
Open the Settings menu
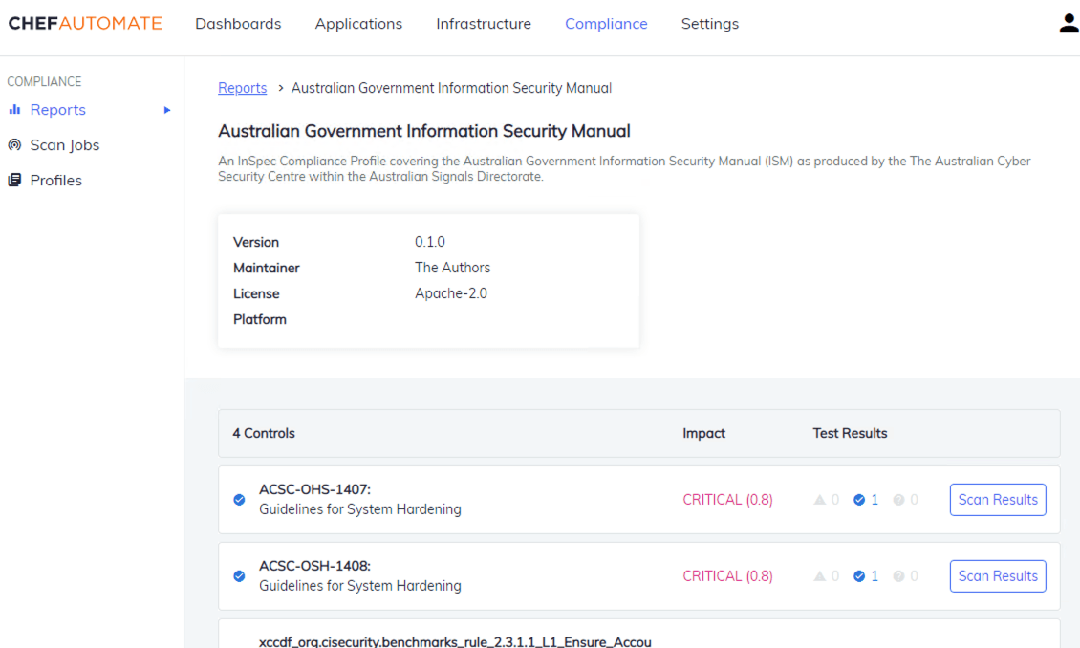point(709,23)
